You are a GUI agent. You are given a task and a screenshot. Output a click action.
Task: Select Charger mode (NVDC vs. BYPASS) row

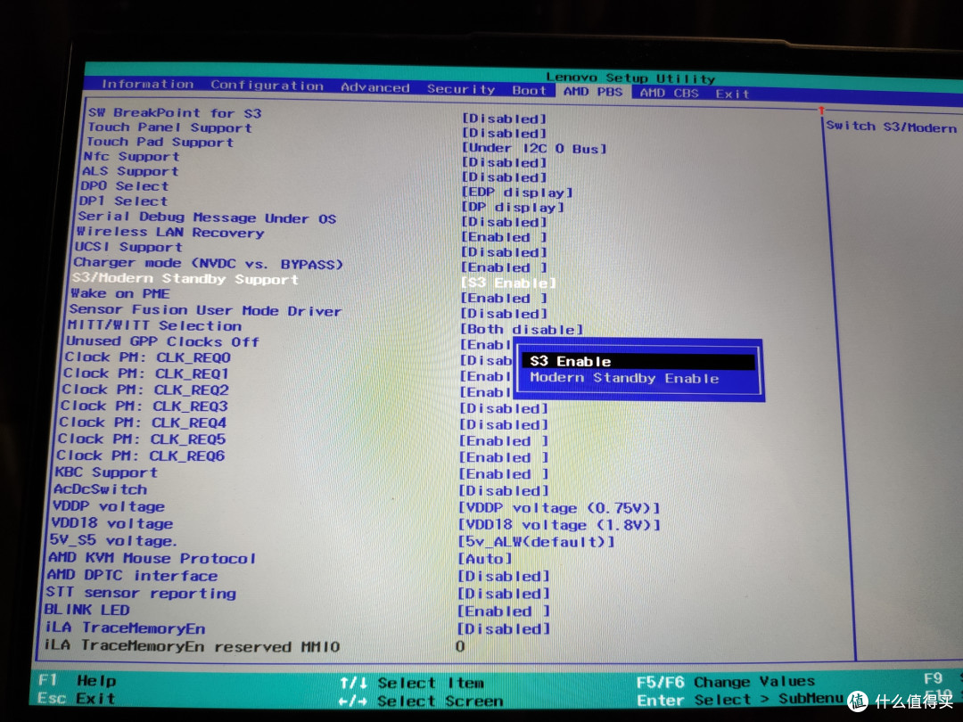coord(208,263)
